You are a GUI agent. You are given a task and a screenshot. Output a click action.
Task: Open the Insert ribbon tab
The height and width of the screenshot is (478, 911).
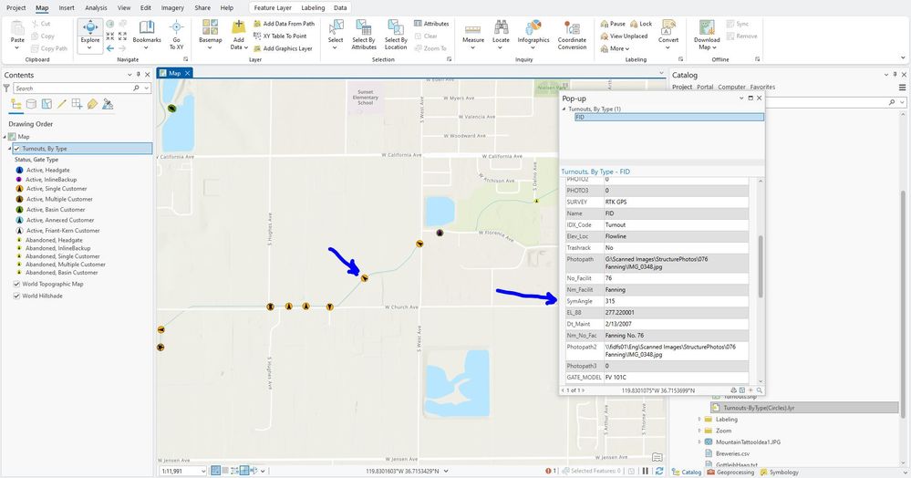pyautogui.click(x=67, y=7)
